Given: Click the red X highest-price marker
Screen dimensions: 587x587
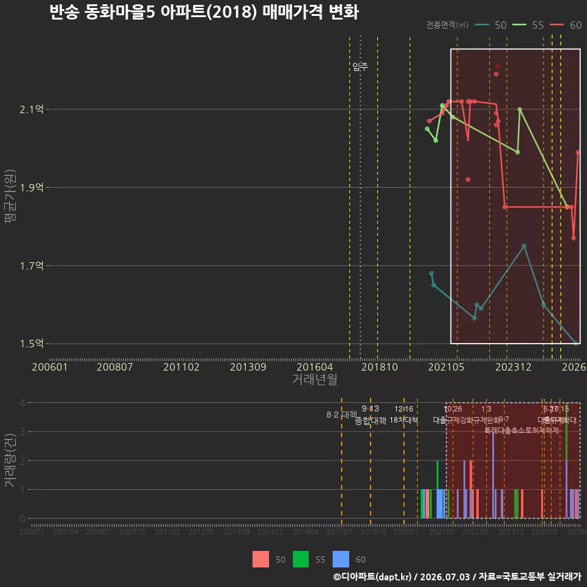Looking at the screenshot, I should tap(498, 66).
